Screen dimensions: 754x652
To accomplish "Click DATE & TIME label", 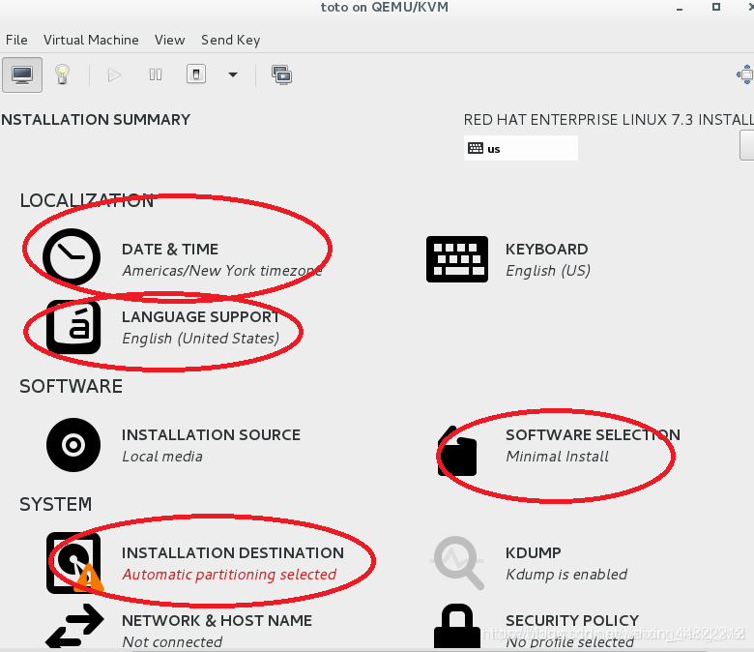I will pos(170,250).
